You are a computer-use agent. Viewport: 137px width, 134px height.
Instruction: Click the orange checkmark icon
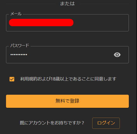[12, 79]
